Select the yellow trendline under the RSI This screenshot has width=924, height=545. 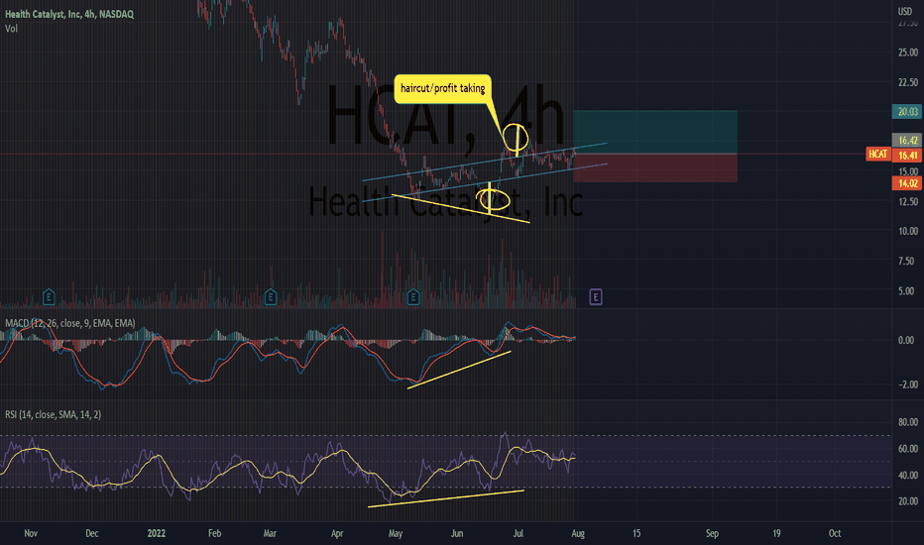pos(446,498)
